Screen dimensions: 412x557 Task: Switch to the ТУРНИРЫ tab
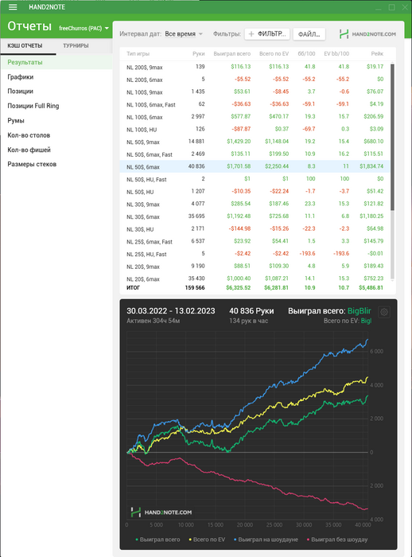click(76, 45)
